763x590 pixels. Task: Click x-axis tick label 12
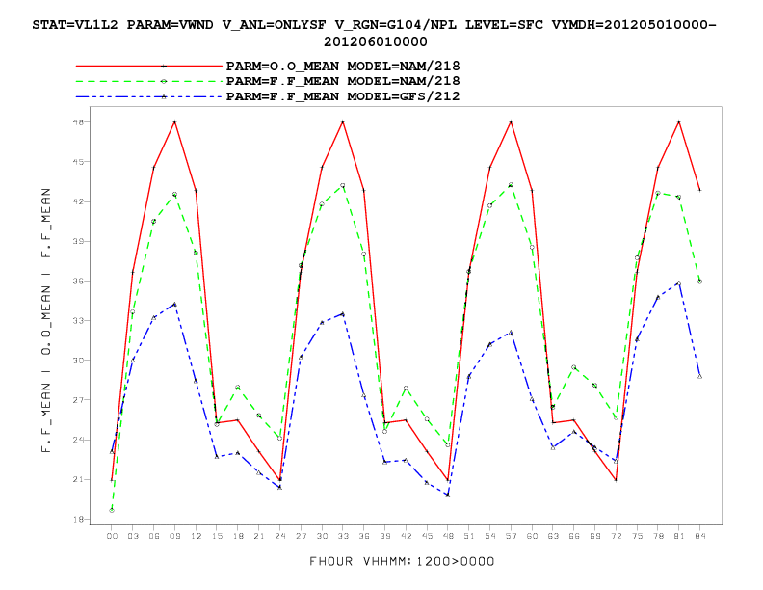[x=196, y=536]
